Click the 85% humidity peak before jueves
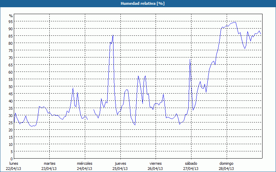 pos(113,35)
